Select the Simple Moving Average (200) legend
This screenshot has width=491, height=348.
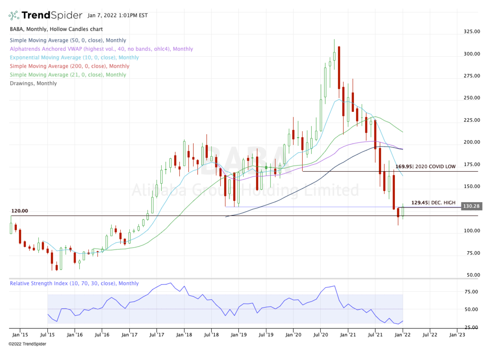pyautogui.click(x=69, y=66)
